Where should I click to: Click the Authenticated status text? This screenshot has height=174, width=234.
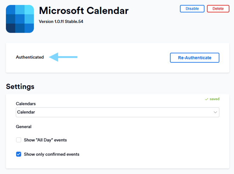pos(30,57)
